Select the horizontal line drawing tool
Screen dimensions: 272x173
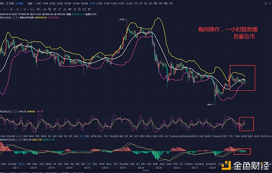click(x=24, y=9)
